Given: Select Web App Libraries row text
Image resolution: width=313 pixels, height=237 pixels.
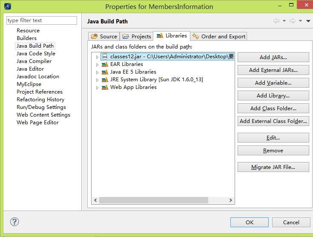Looking at the screenshot, I should point(133,87).
